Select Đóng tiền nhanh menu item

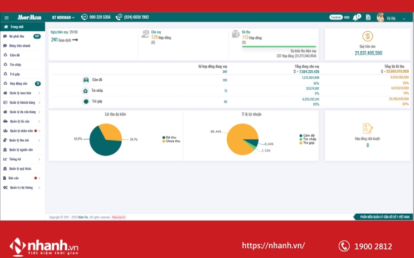19,46
